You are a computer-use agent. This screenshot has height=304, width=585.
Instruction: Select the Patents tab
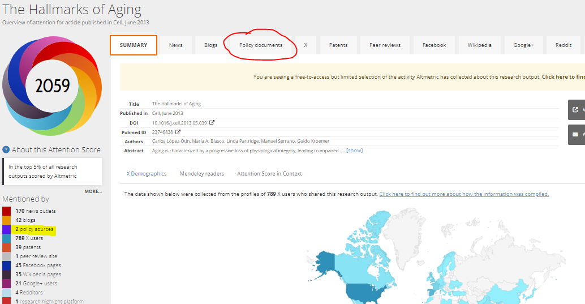[x=338, y=45]
